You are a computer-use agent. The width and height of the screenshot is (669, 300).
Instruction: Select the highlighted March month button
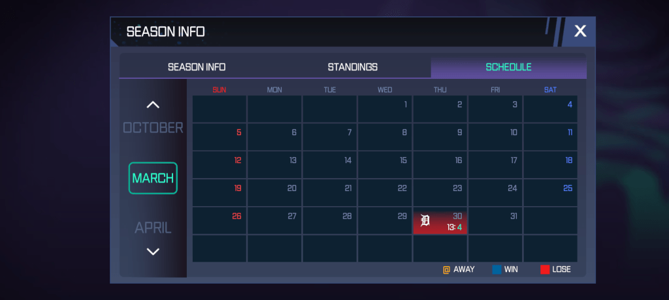point(153,178)
